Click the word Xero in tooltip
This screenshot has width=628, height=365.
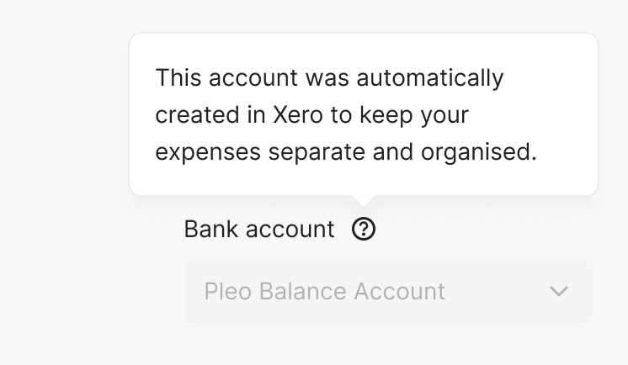pyautogui.click(x=299, y=115)
